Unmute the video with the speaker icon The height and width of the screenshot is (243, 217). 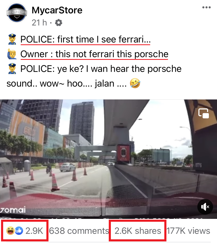click(205, 207)
